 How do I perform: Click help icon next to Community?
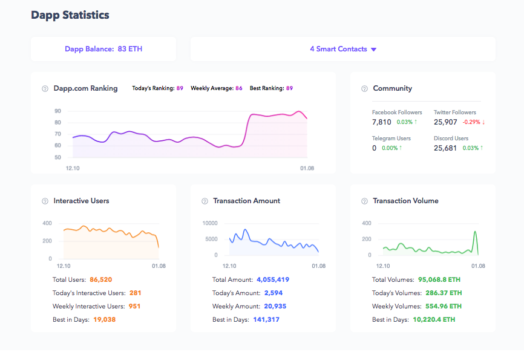click(364, 89)
